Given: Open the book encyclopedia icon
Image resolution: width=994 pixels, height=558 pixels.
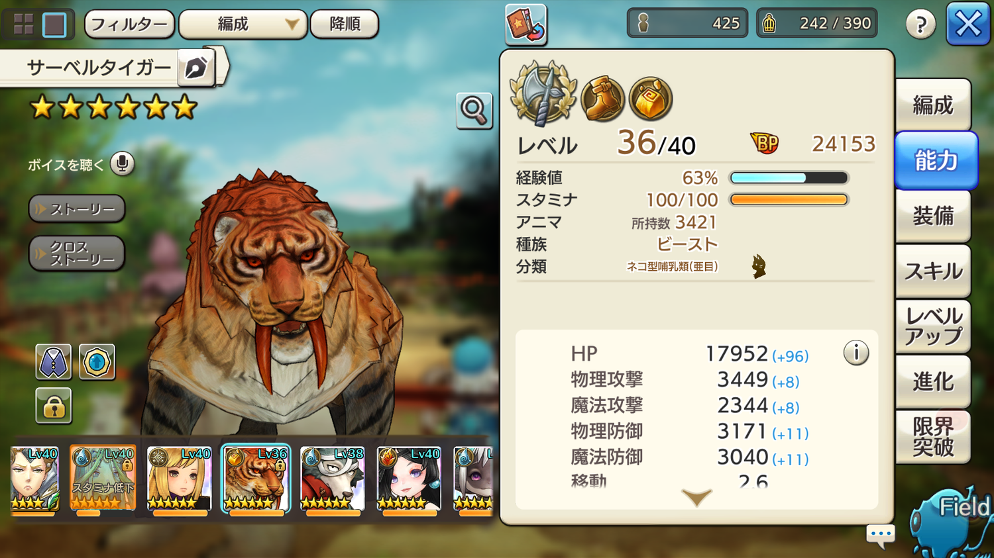Looking at the screenshot, I should point(526,24).
